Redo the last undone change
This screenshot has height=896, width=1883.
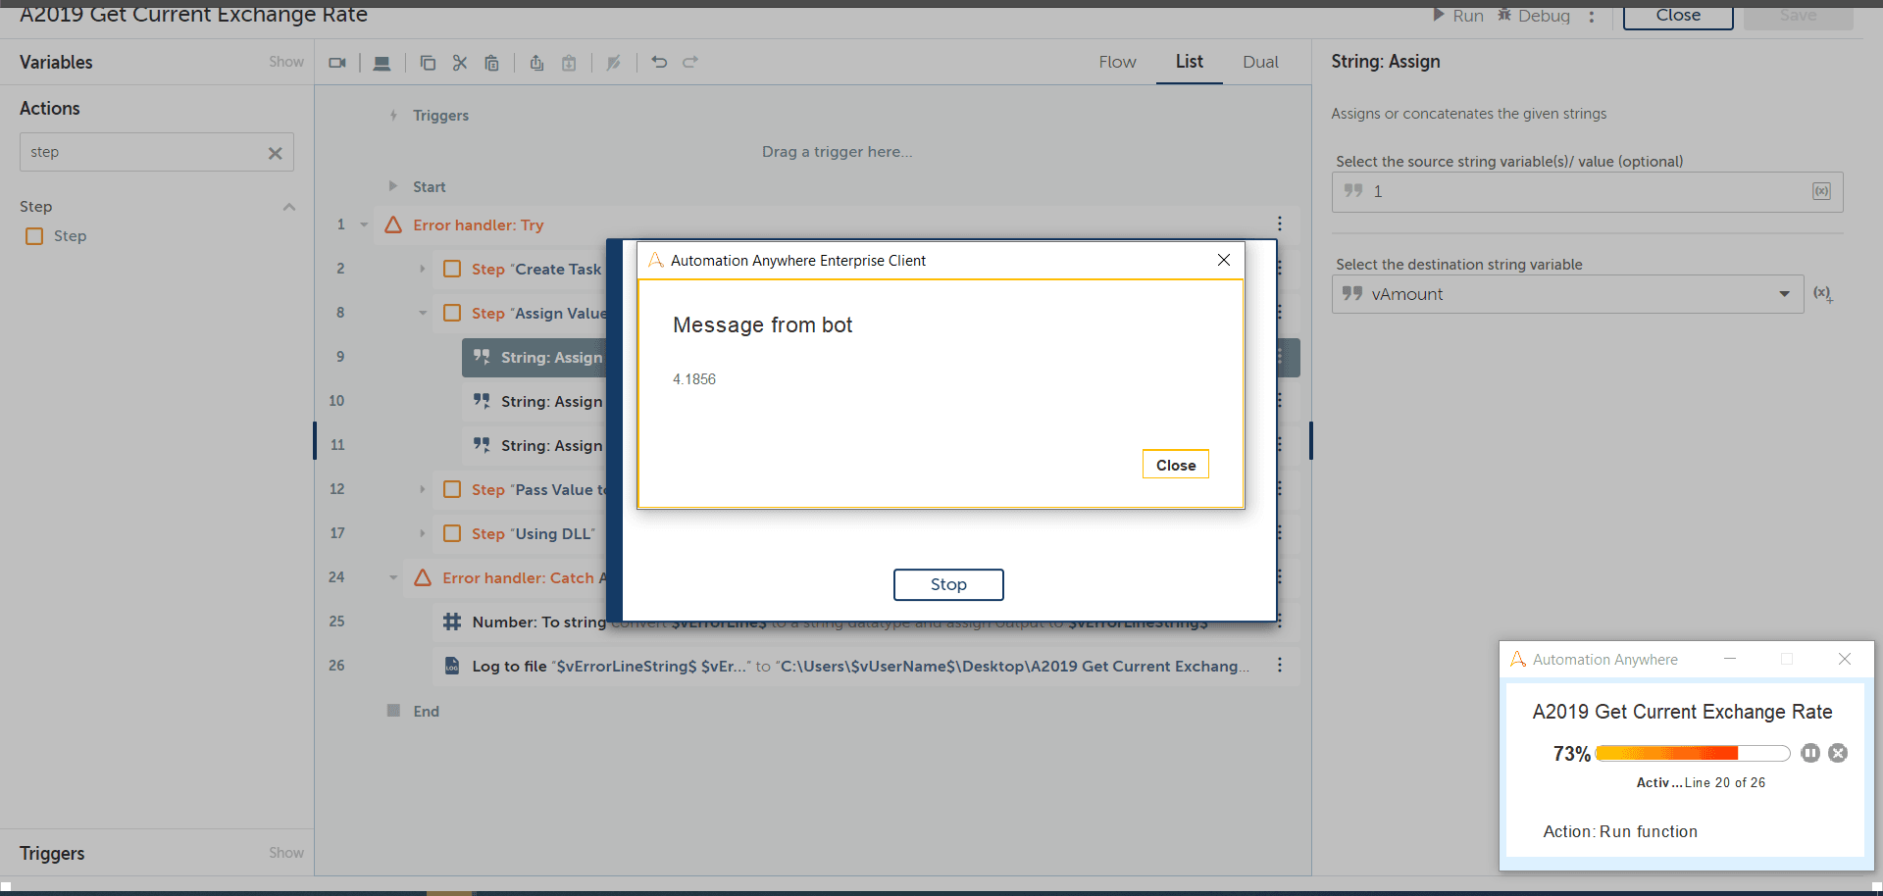pyautogui.click(x=690, y=62)
